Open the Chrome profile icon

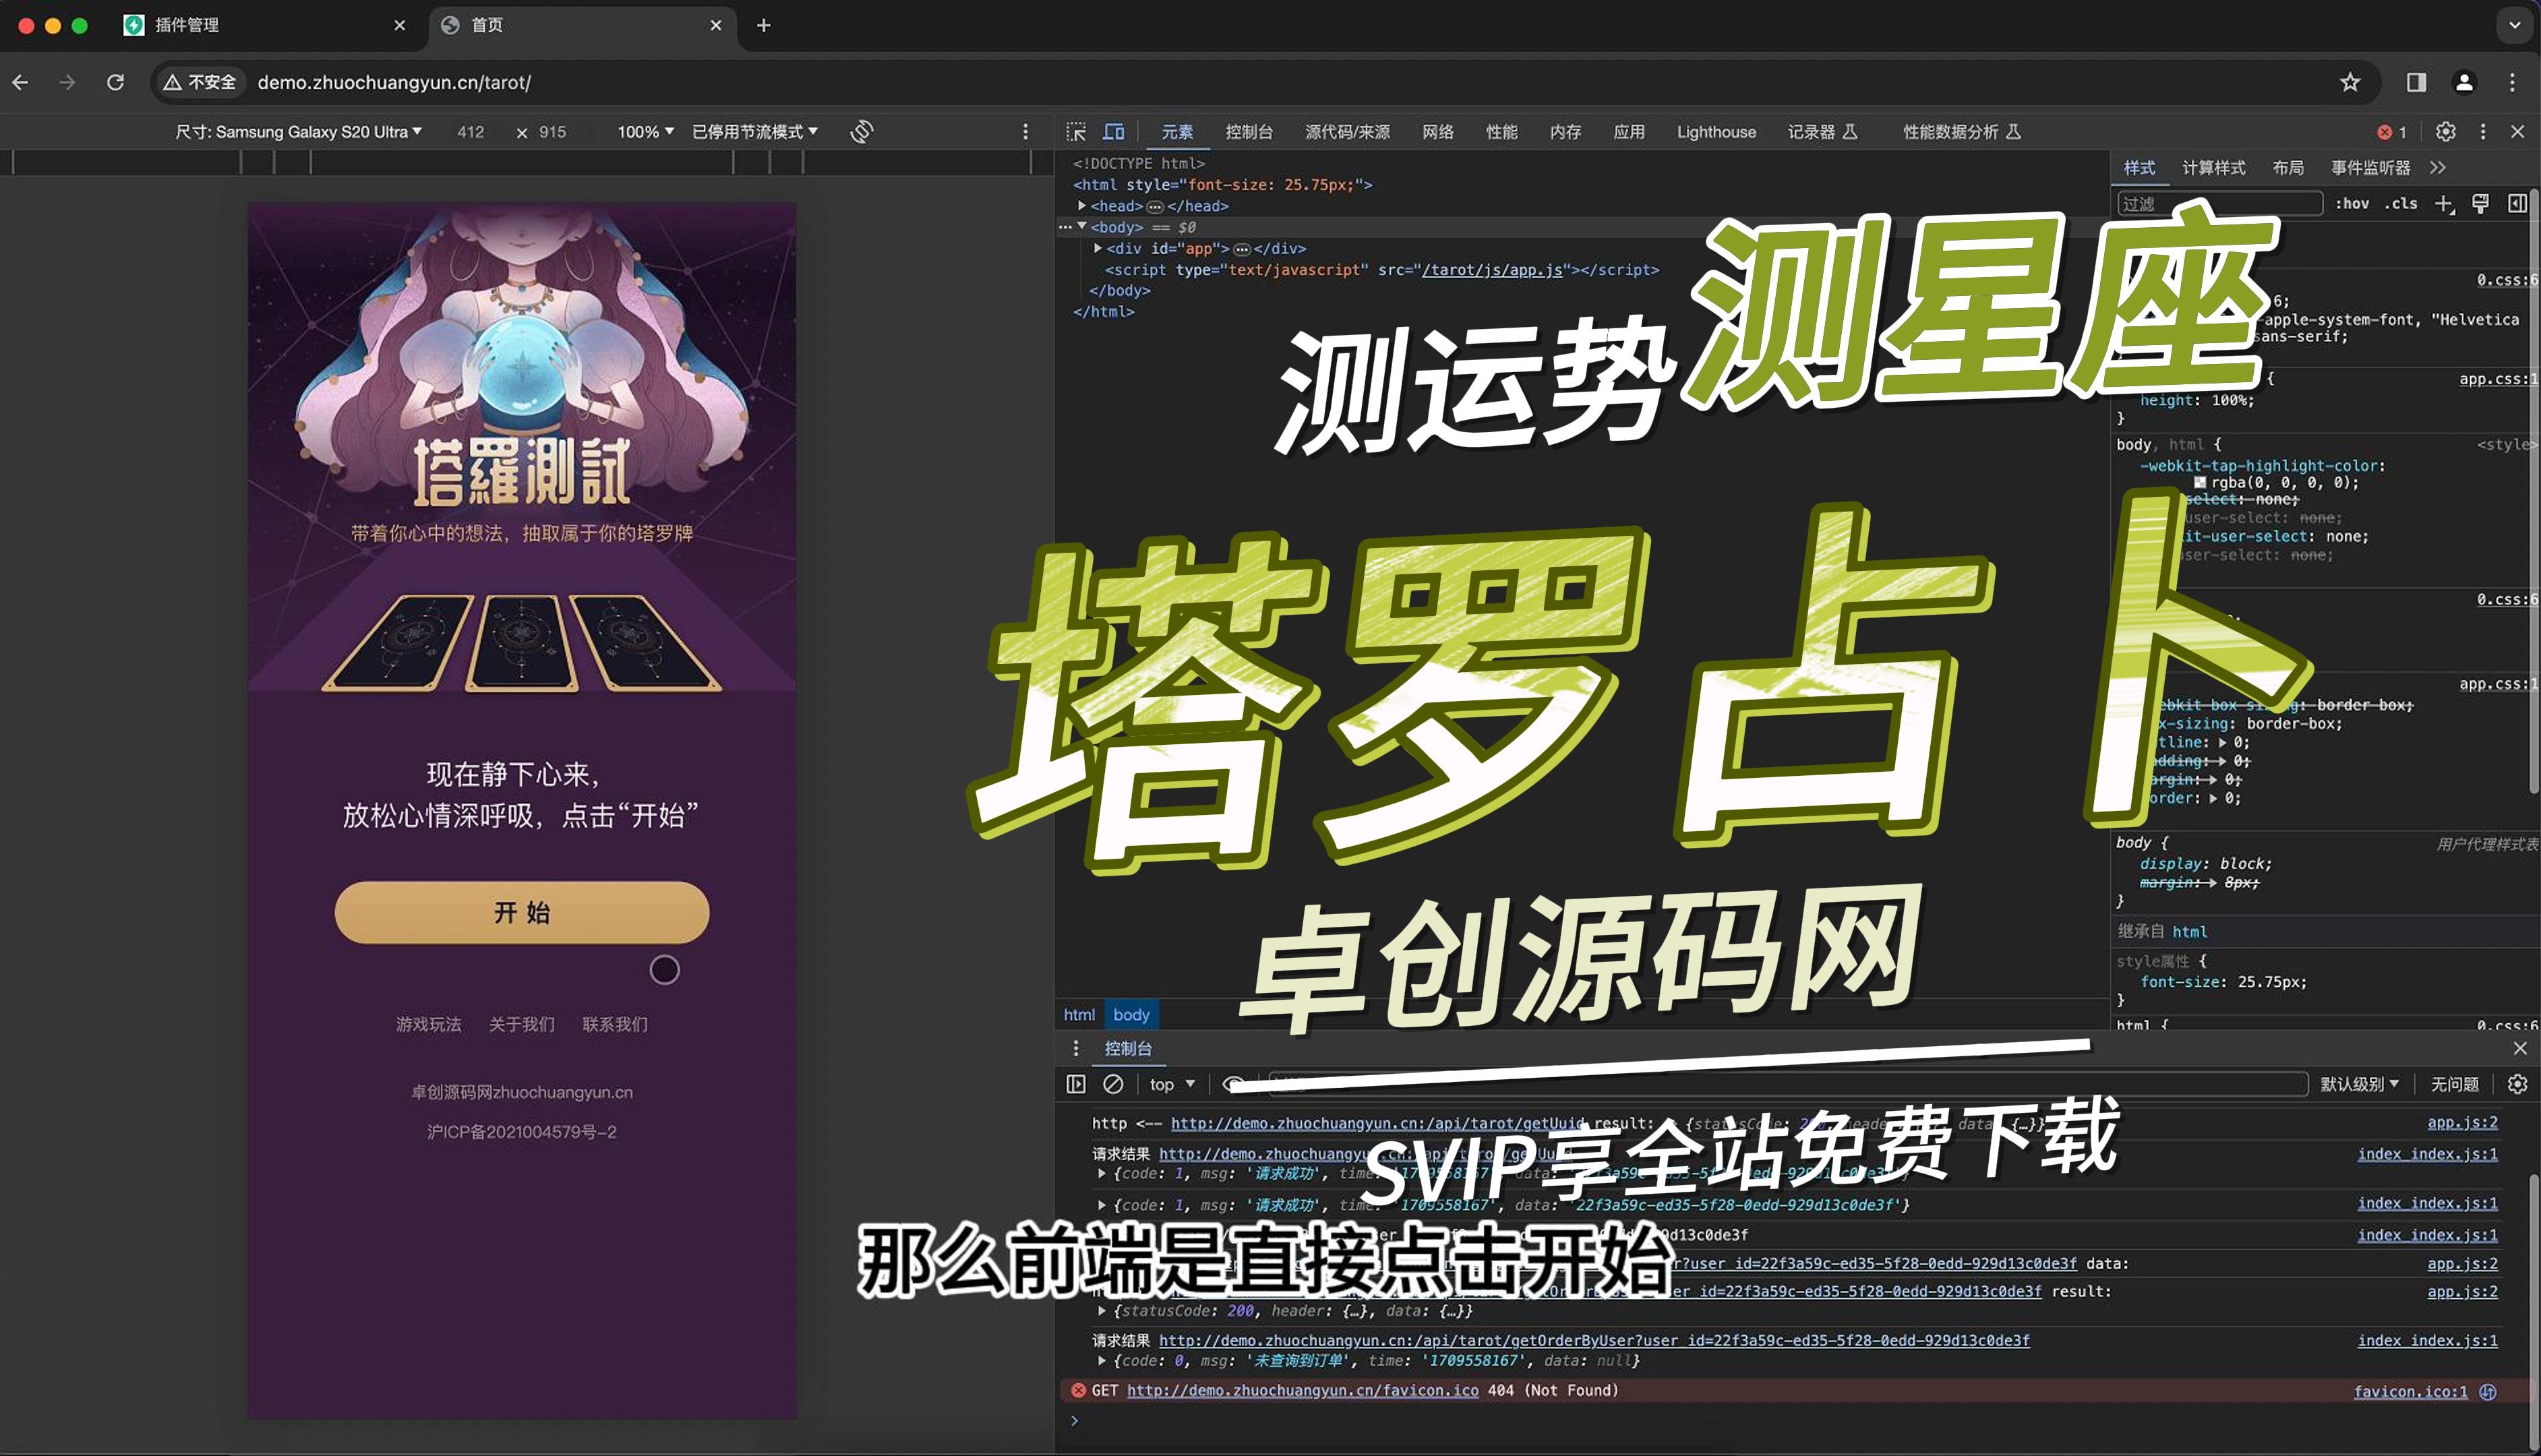click(x=2464, y=82)
